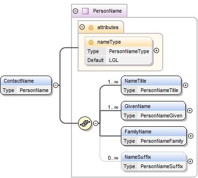Collapse the attributes section
Screen dimensions: 198x178
[82, 27]
